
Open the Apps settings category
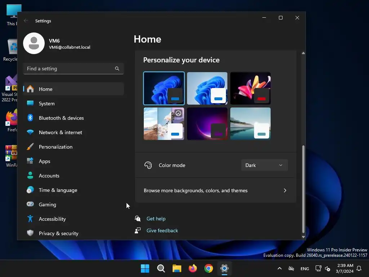74,161
